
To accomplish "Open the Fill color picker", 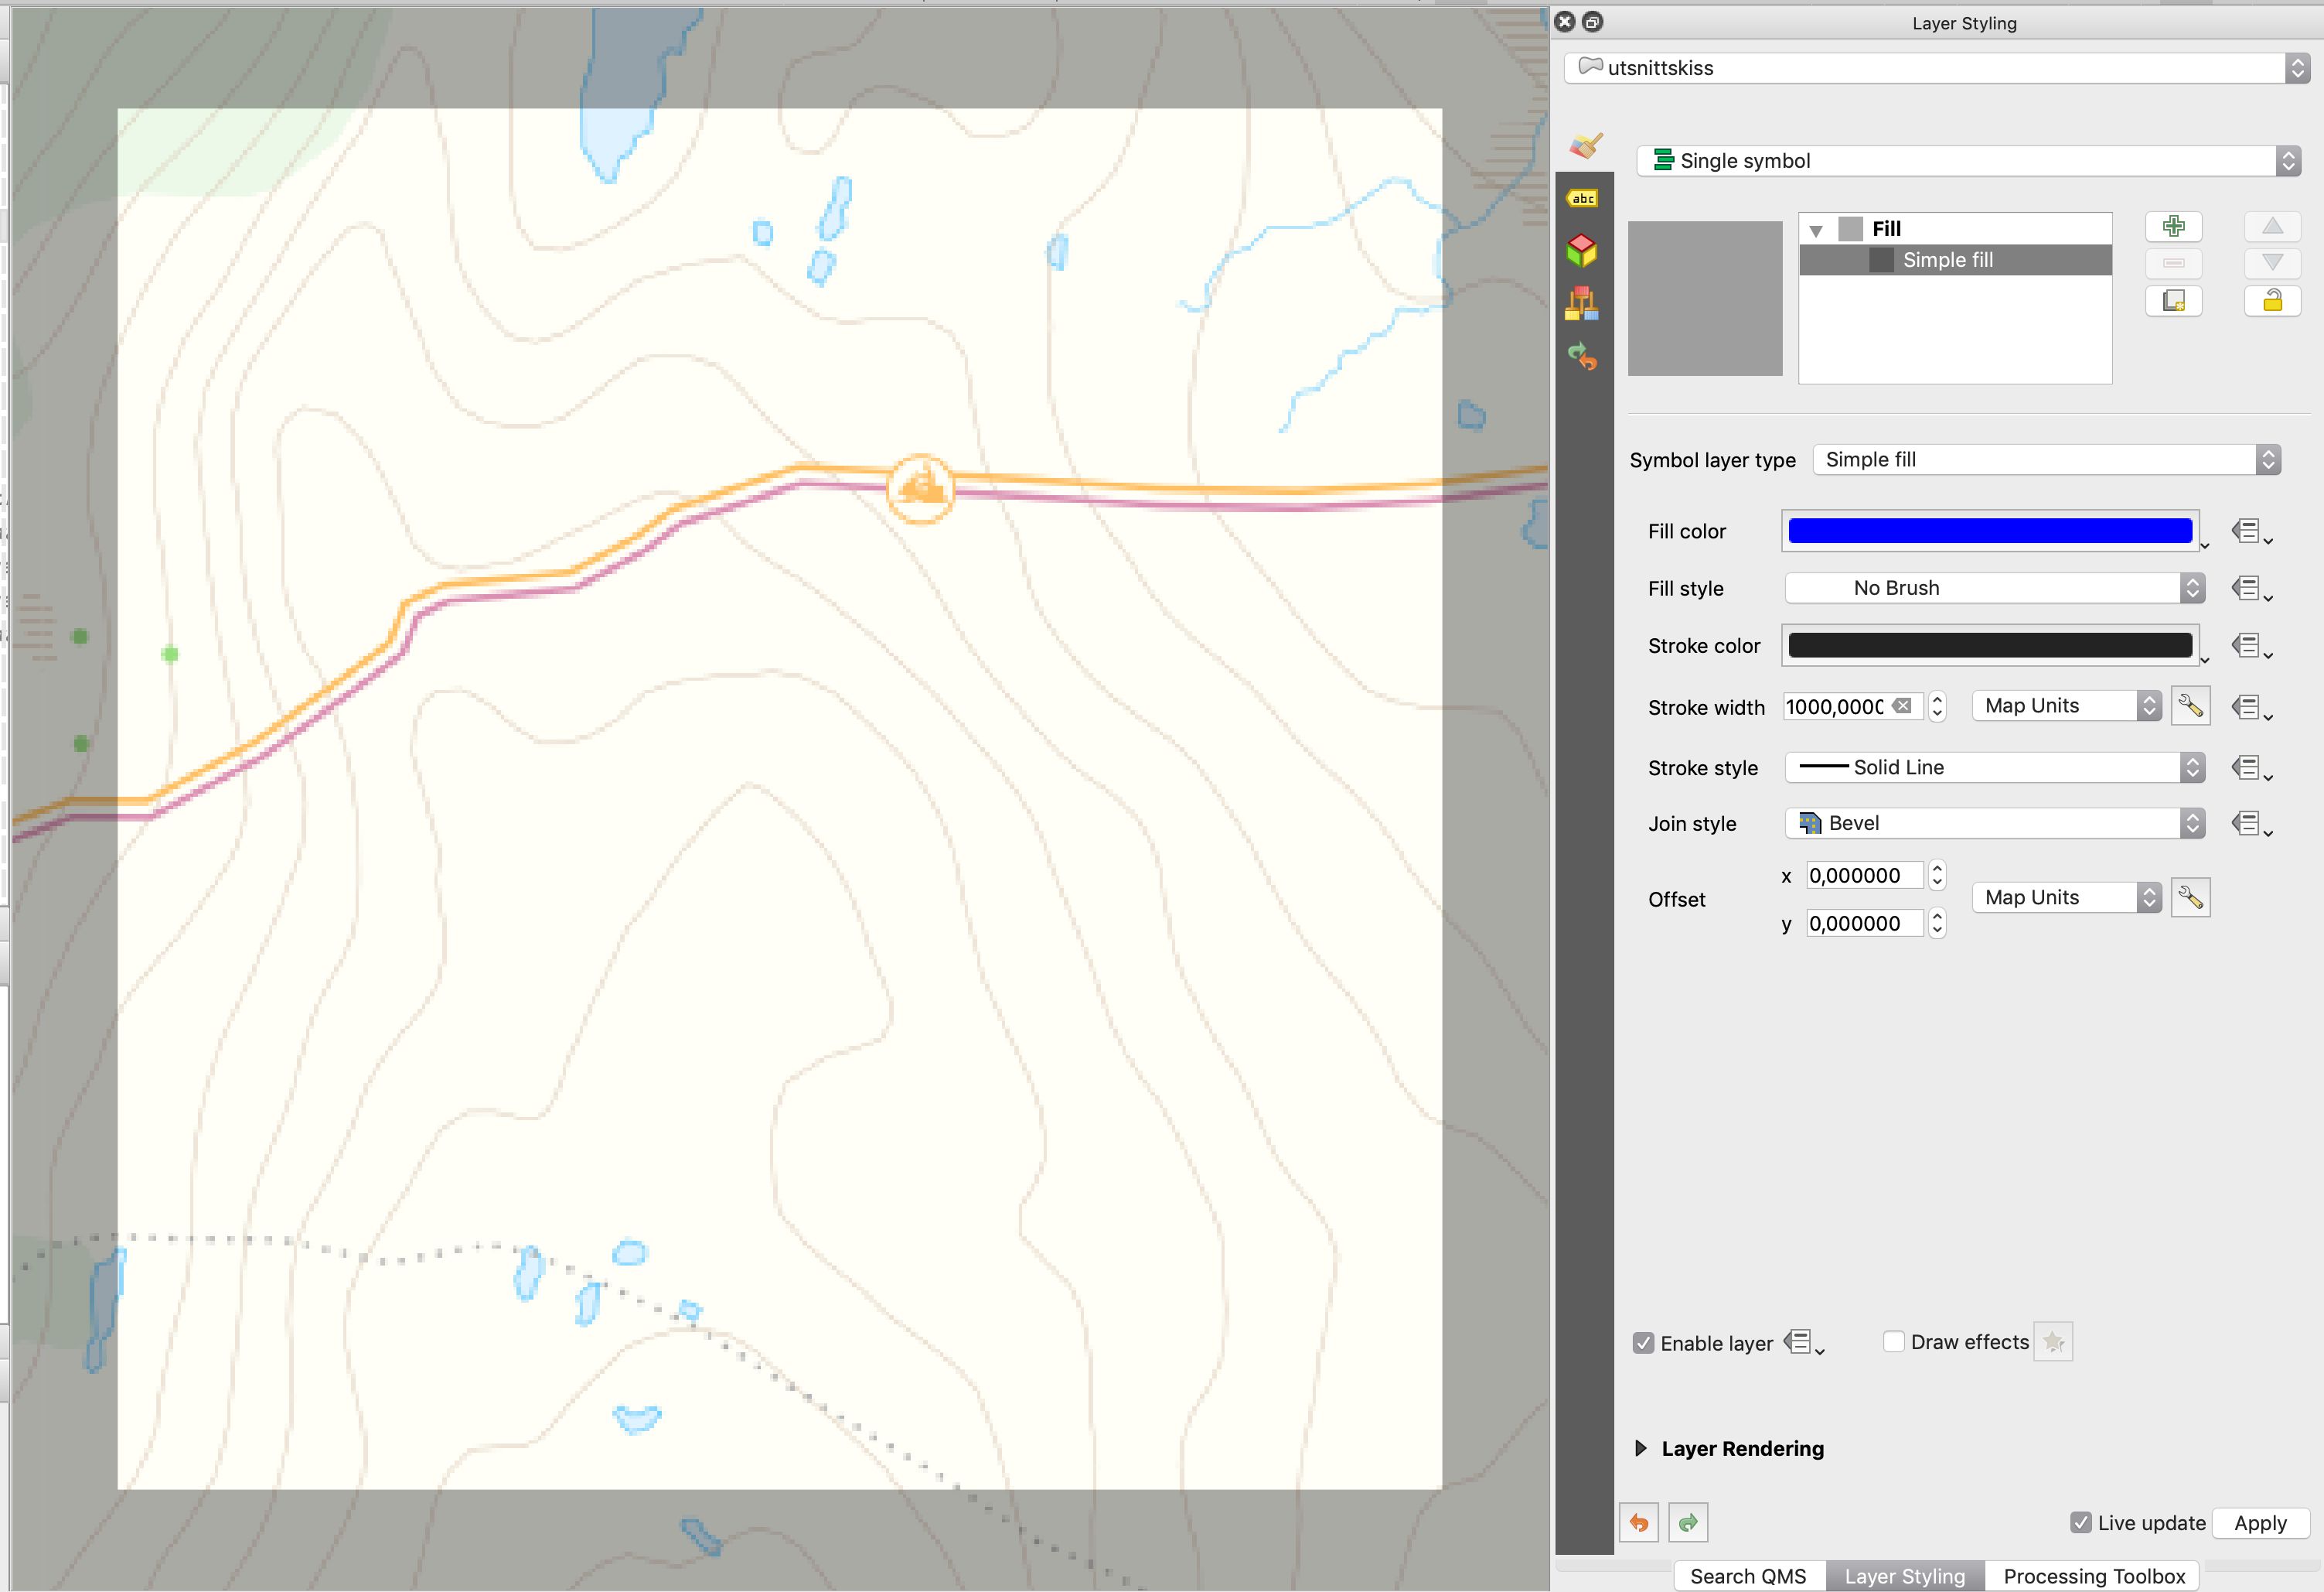I will [x=1989, y=531].
